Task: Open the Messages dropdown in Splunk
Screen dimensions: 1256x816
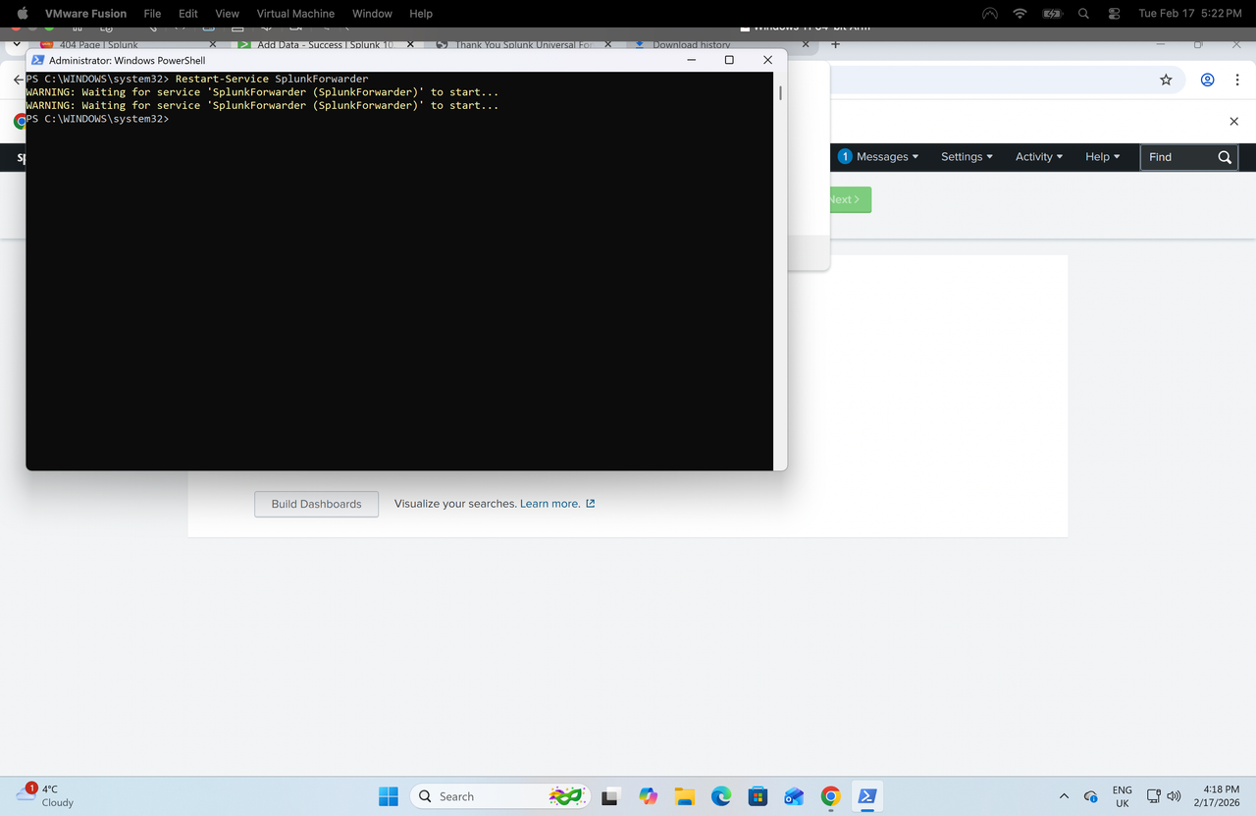Action: coord(878,157)
